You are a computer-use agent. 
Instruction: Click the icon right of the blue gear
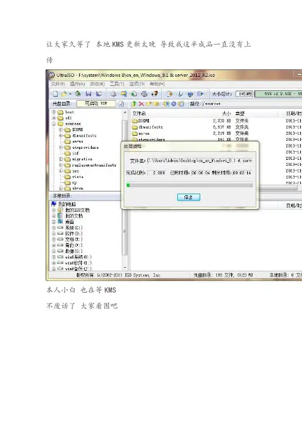click(181, 104)
